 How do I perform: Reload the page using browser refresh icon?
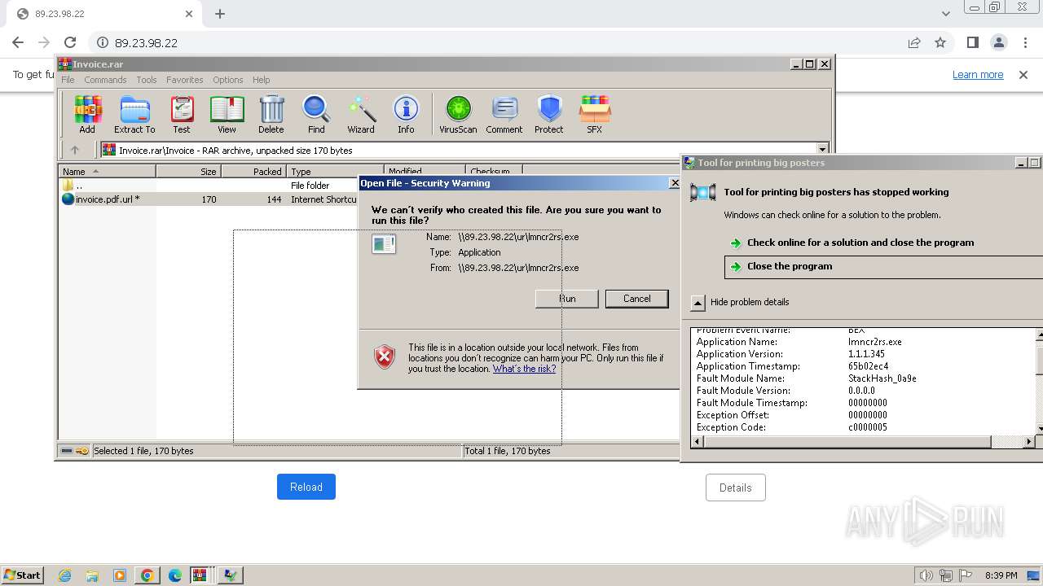(70, 42)
